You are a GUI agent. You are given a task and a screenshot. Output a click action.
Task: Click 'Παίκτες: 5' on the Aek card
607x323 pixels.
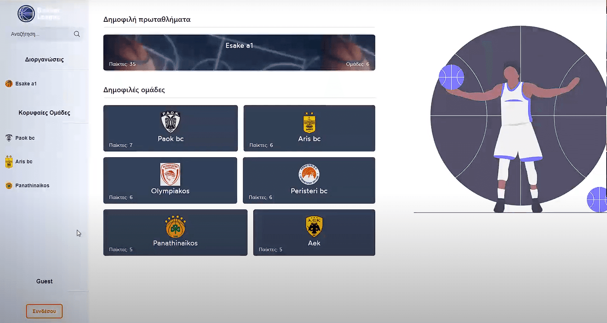coord(270,249)
